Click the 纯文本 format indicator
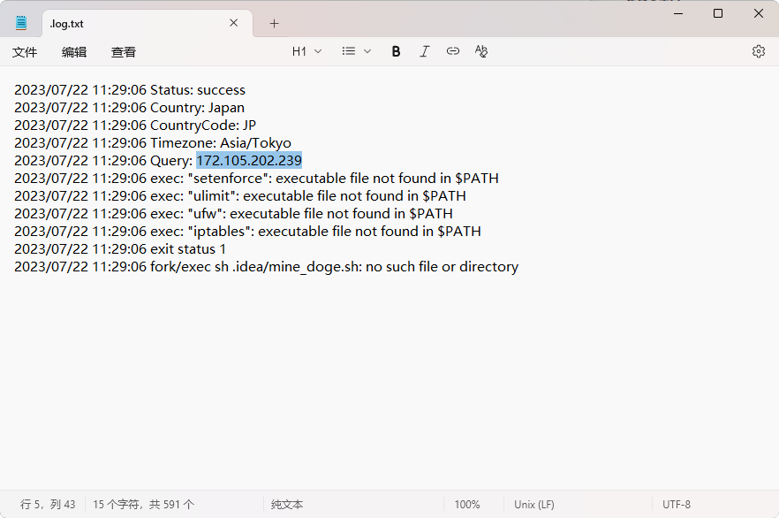 [x=287, y=505]
